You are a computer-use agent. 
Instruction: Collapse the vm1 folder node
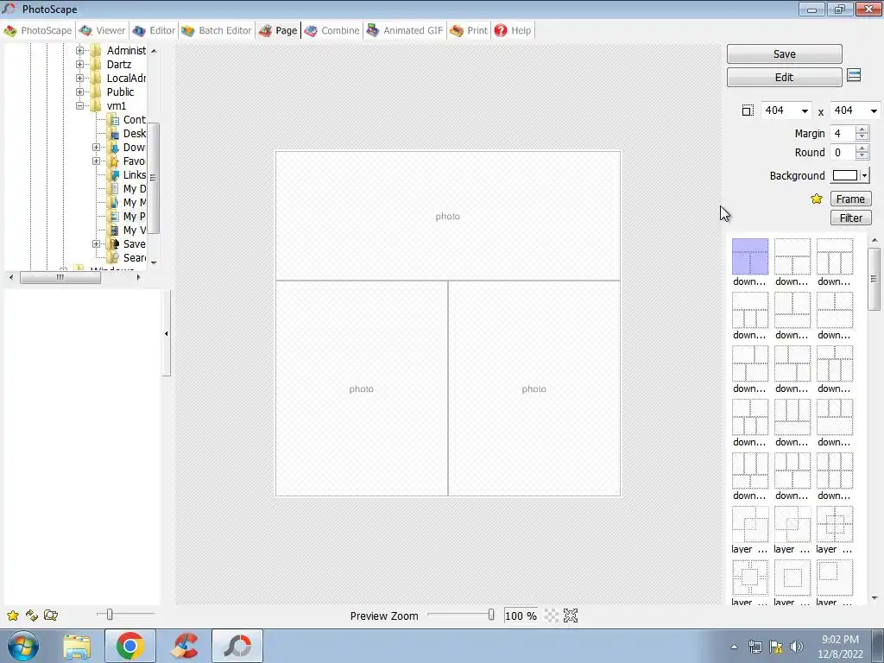79,106
